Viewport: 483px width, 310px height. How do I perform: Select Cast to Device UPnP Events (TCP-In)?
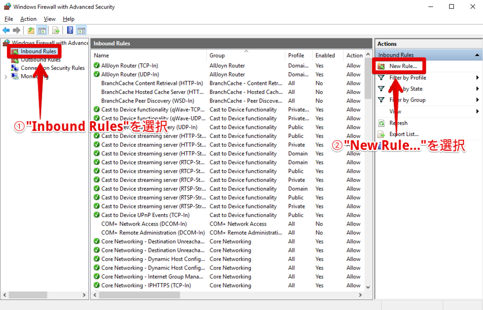click(x=145, y=215)
